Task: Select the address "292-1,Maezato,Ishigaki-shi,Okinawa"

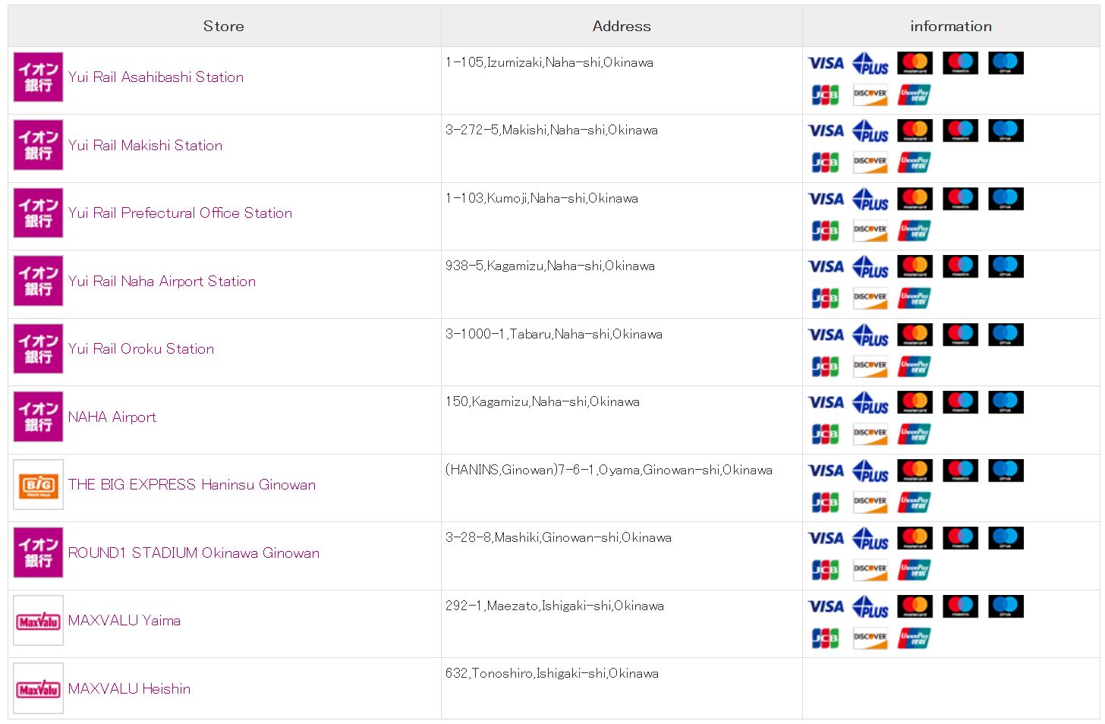Action: click(x=555, y=606)
